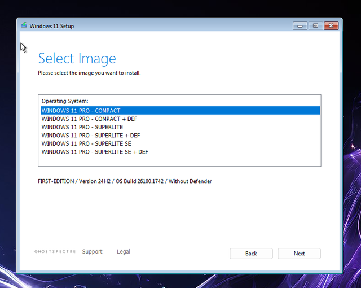361x288 pixels.
Task: Close the Windows 11 Setup window
Action: [x=331, y=26]
